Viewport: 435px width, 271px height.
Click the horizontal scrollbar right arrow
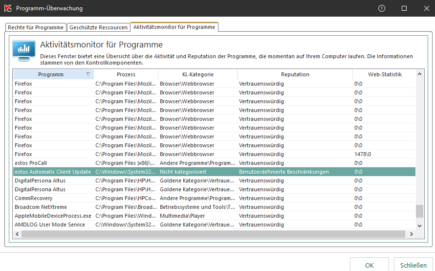(412, 234)
